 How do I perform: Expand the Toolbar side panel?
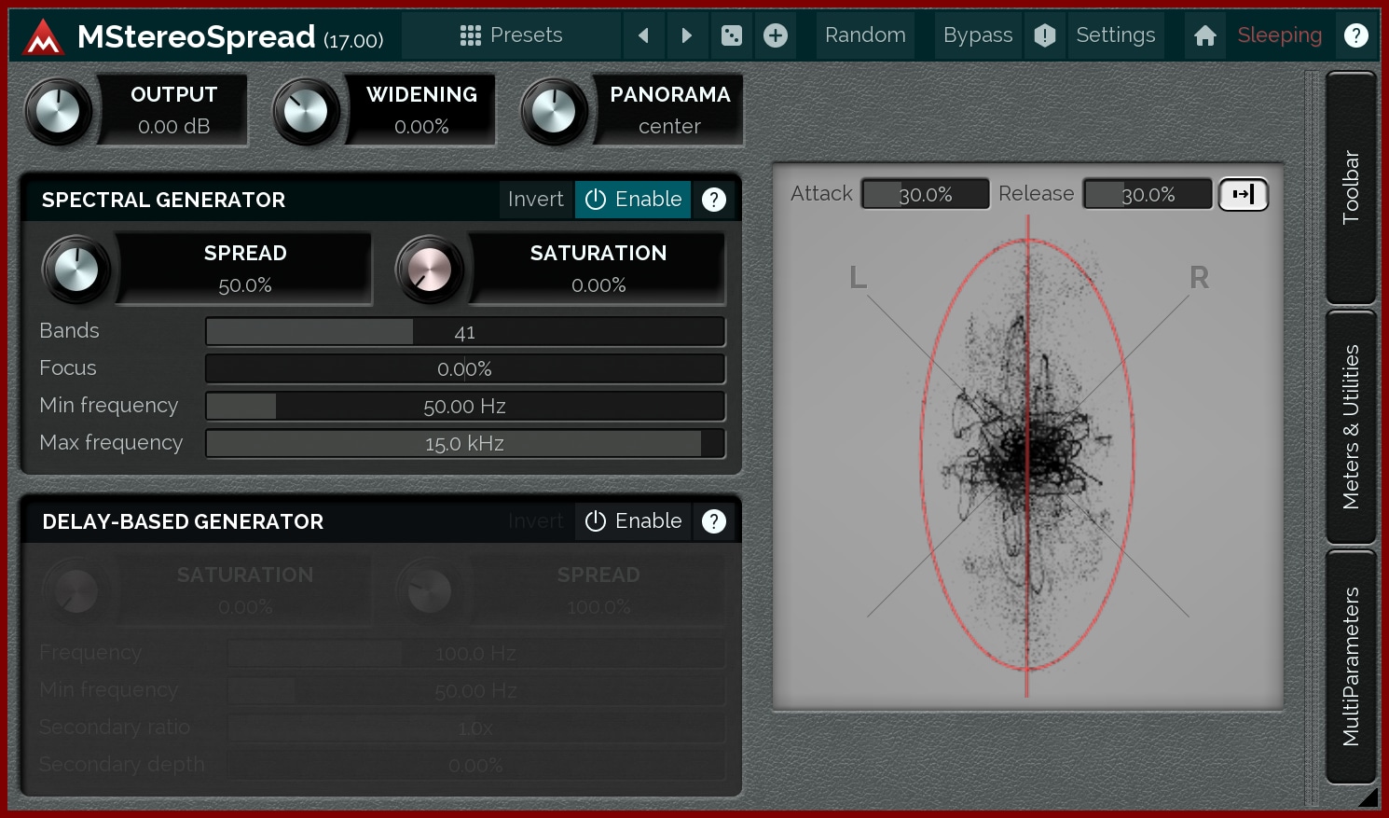1351,187
